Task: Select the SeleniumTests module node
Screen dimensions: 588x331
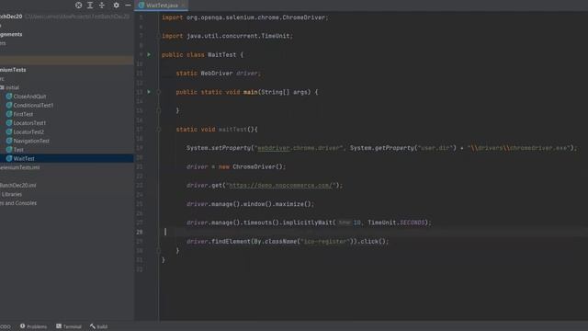Action: (x=13, y=70)
